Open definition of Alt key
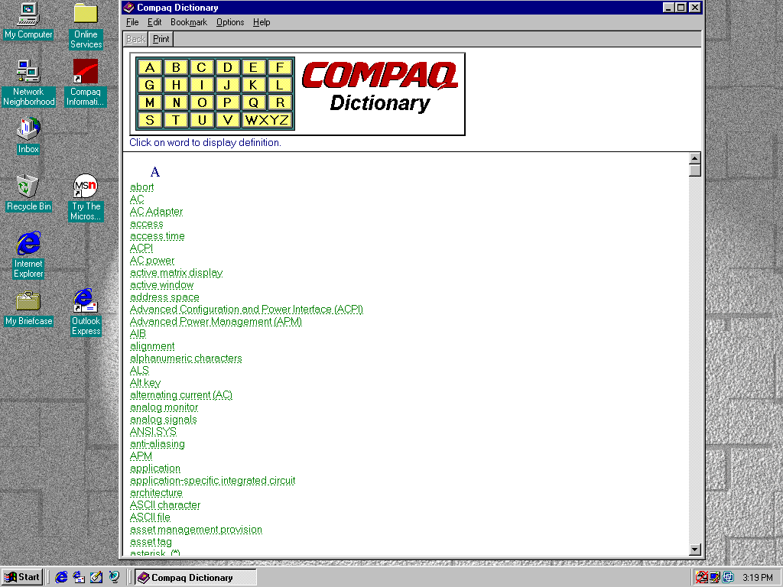This screenshot has width=783, height=587. (145, 383)
